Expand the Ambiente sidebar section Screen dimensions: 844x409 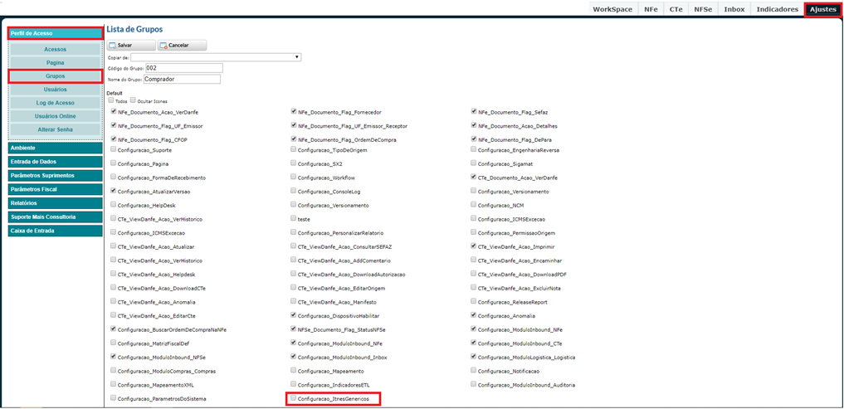(55, 148)
